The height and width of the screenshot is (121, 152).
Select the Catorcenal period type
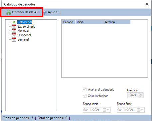(25, 22)
